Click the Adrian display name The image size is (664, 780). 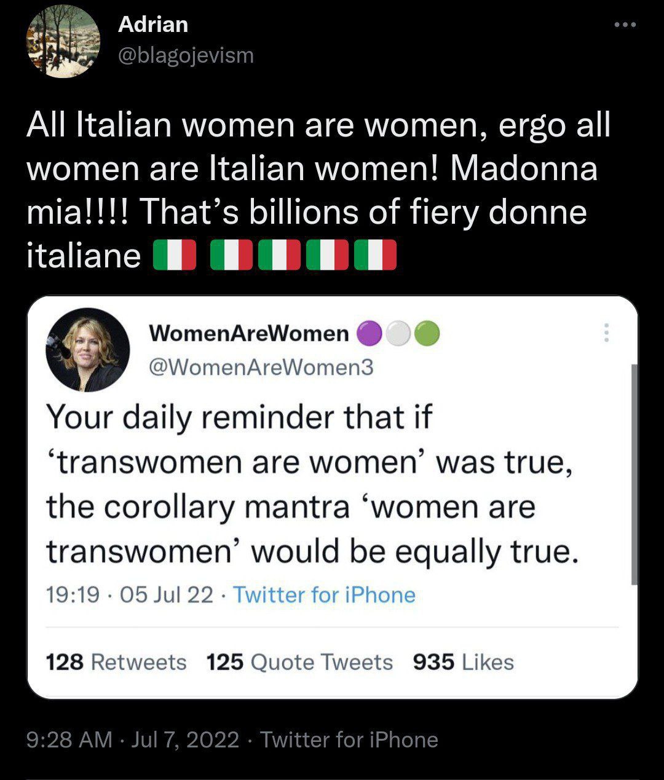click(153, 25)
